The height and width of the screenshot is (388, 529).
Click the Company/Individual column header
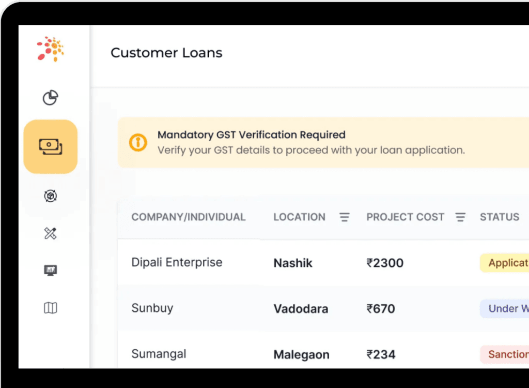coord(188,217)
